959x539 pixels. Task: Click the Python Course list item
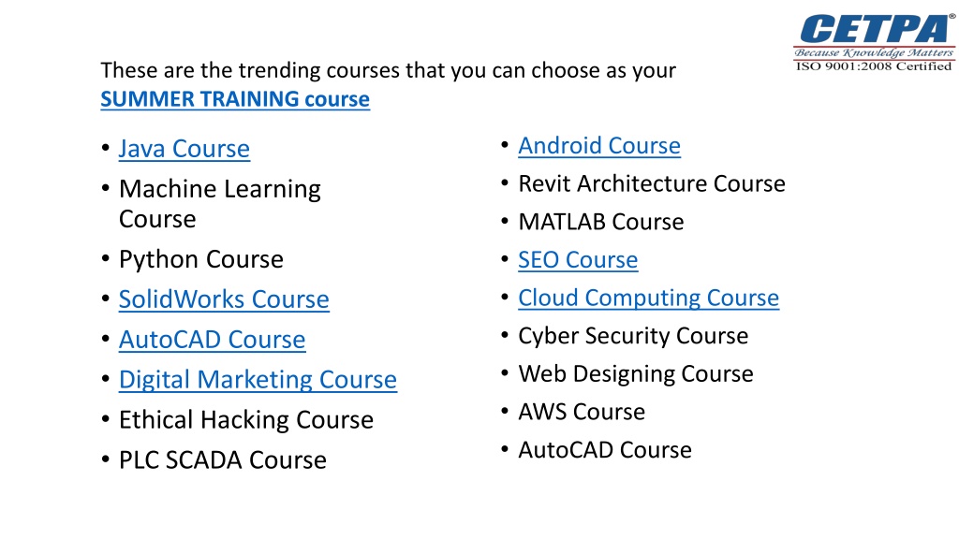pos(201,260)
